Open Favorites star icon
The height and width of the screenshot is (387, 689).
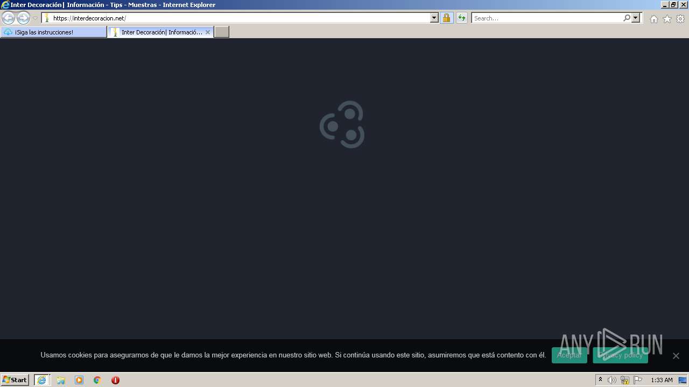(x=667, y=19)
